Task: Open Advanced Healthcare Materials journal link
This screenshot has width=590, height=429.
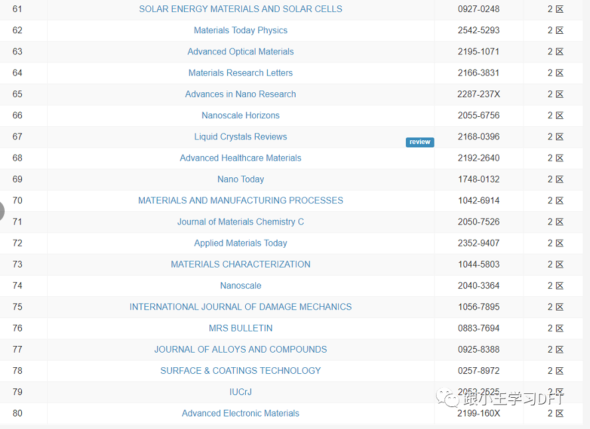Action: [241, 158]
